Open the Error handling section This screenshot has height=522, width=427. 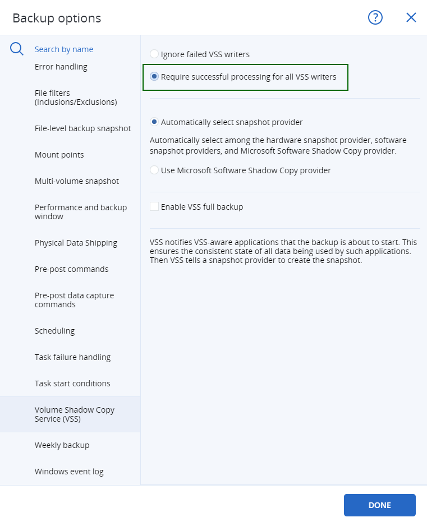(61, 66)
